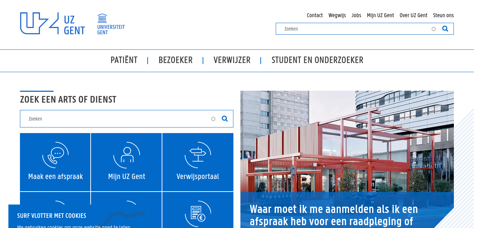The width and height of the screenshot is (478, 228).
Task: Open Mijn UZ Gent in top menu
Action: click(x=380, y=15)
